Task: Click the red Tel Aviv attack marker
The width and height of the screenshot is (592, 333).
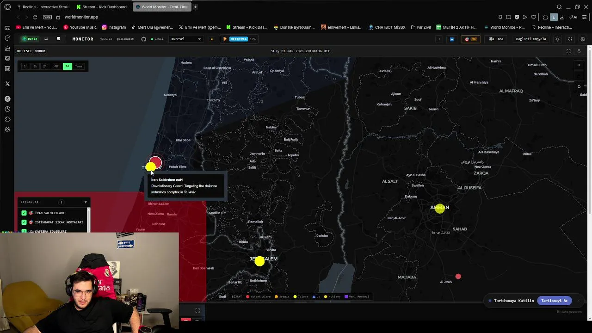Action: pos(155,162)
